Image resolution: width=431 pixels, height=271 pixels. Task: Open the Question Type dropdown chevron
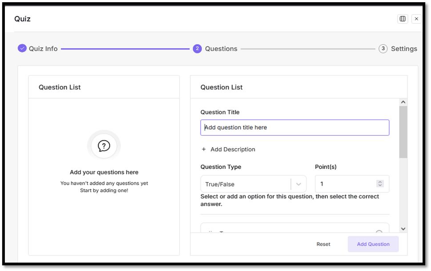tap(298, 184)
